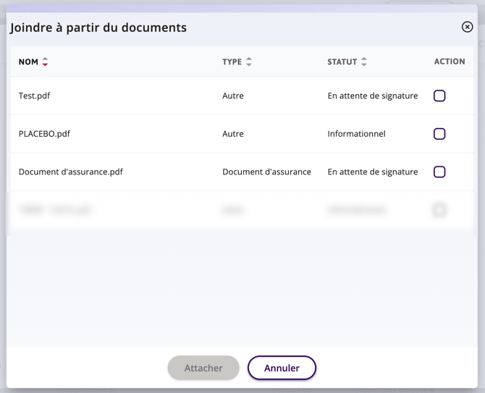485x393 pixels.
Task: Click the Document d'assurance type cell
Action: pos(266,172)
